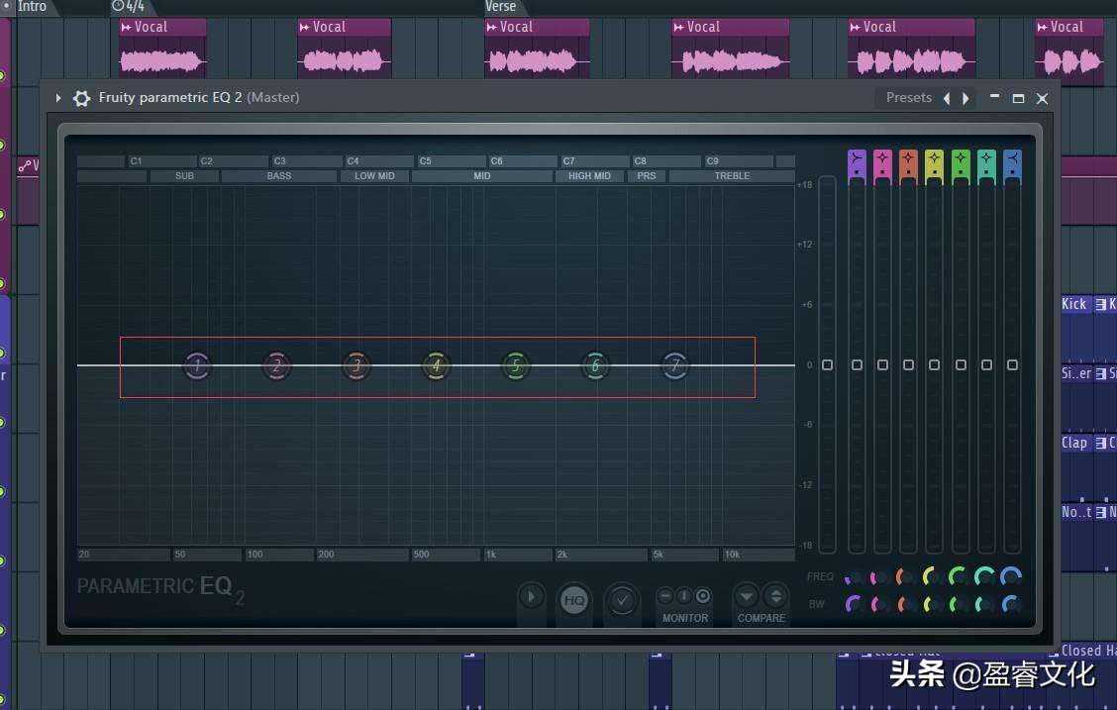1117x710 pixels.
Task: Enable the rightmost Monitor mode option
Action: coord(703,596)
